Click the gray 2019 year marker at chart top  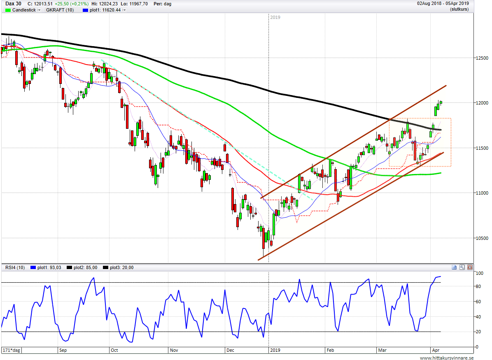click(x=275, y=17)
